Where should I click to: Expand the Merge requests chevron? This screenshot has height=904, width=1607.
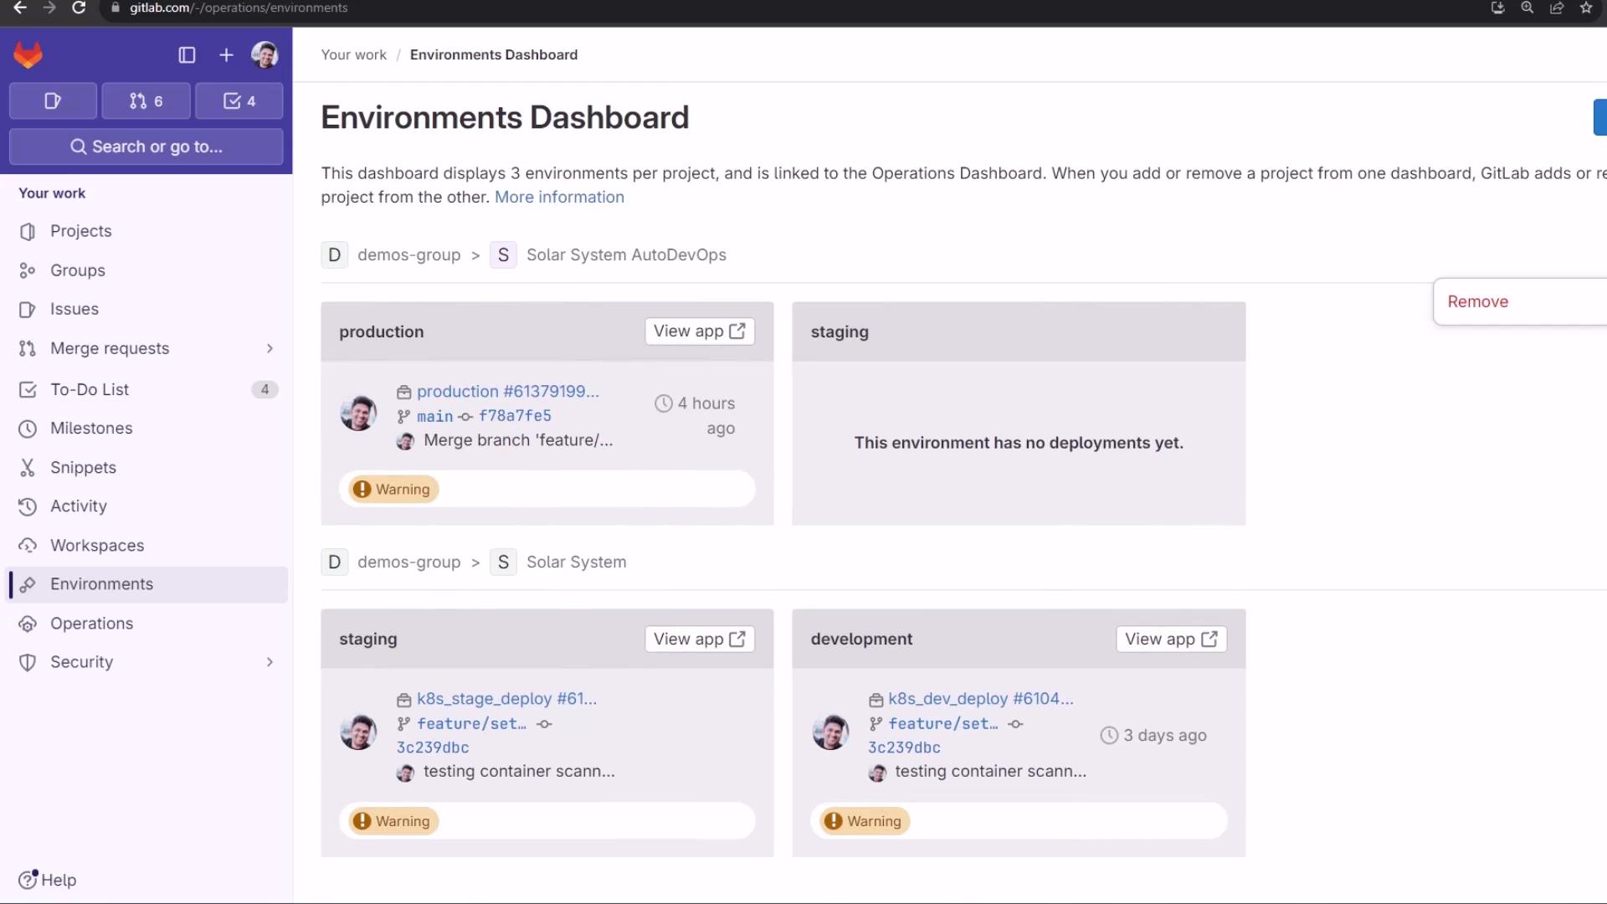point(270,348)
